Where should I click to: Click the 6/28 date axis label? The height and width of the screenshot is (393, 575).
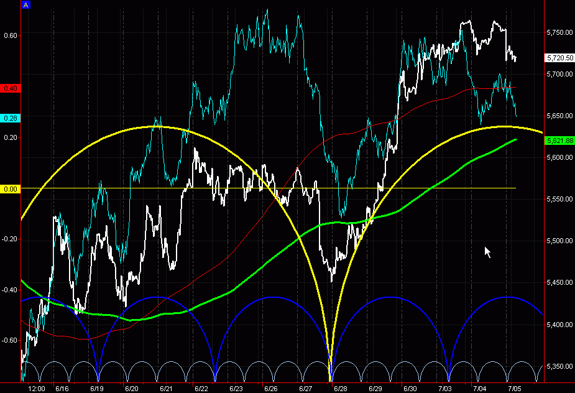(341, 389)
